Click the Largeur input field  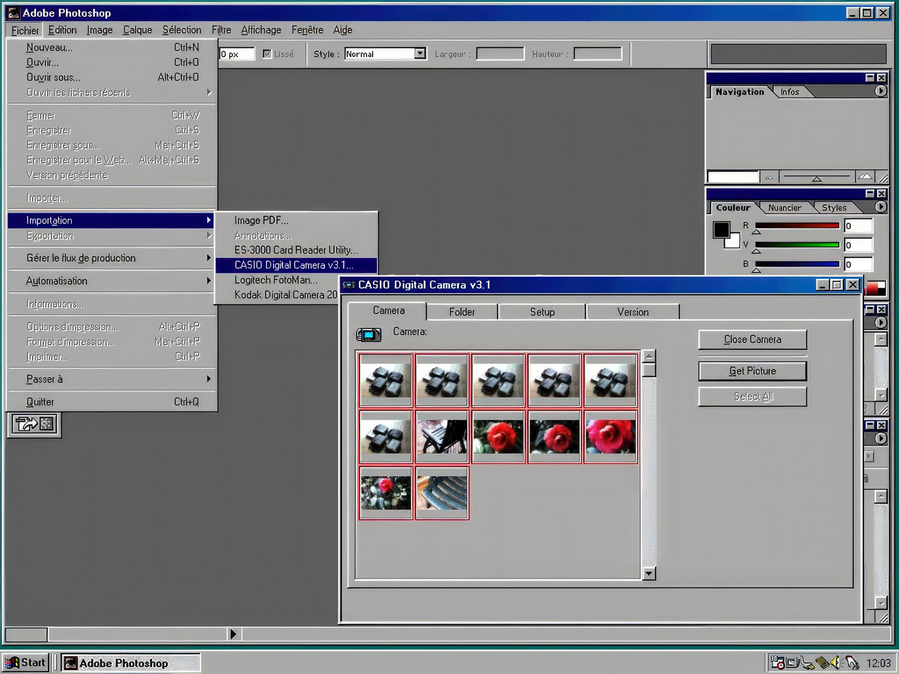click(500, 53)
